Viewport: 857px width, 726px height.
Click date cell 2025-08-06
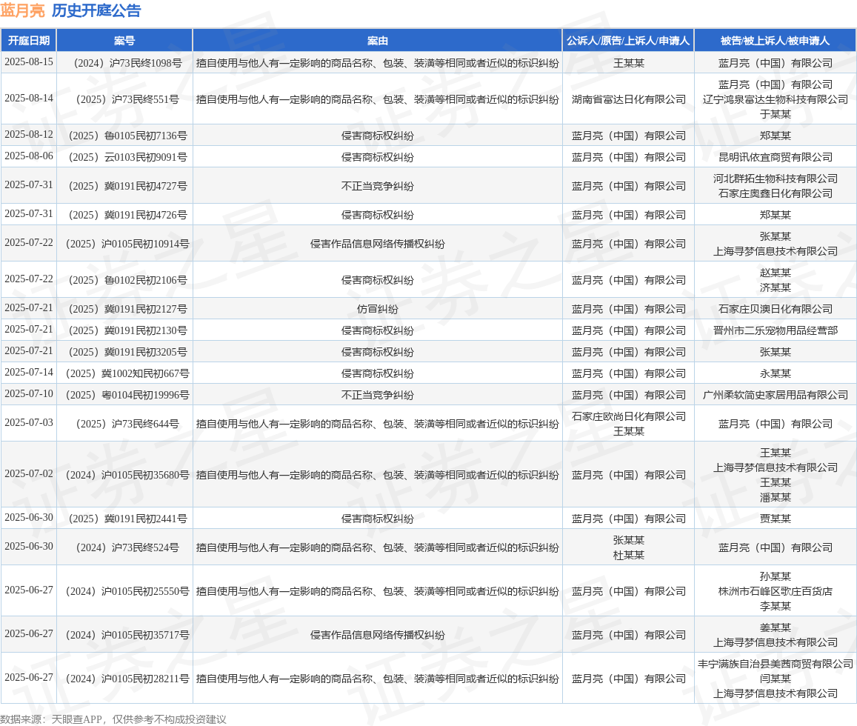28,156
